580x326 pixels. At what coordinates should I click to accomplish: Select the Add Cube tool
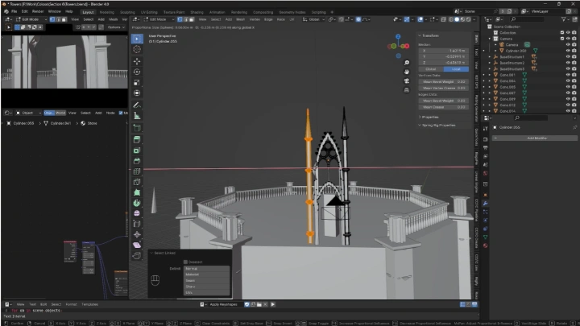coord(137,128)
